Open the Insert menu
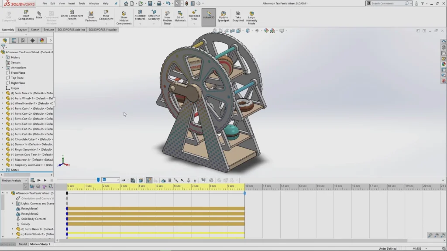447x251 pixels. tap(72, 3)
